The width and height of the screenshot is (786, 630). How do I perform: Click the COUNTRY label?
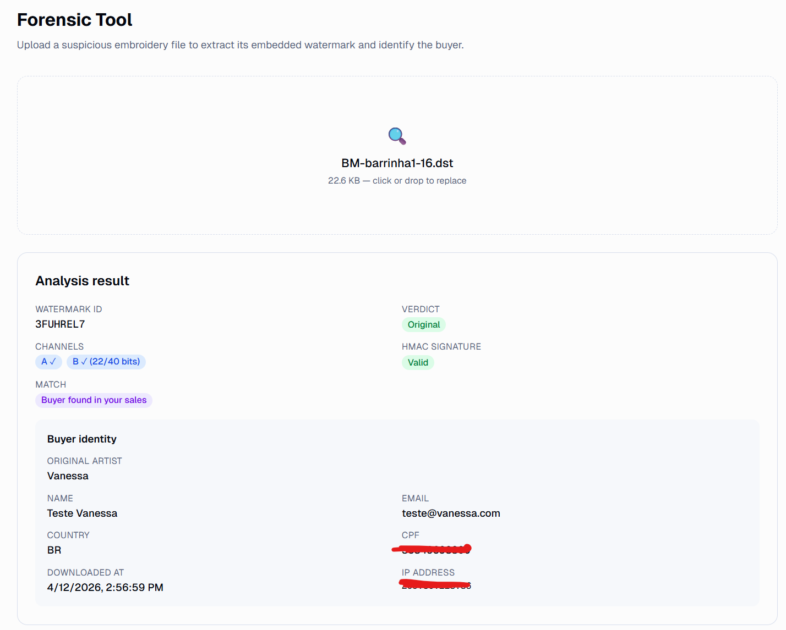coord(68,535)
